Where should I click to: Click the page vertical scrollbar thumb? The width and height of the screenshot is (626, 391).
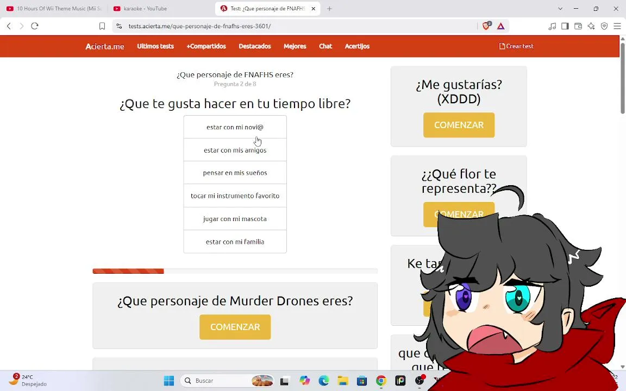pyautogui.click(x=622, y=78)
